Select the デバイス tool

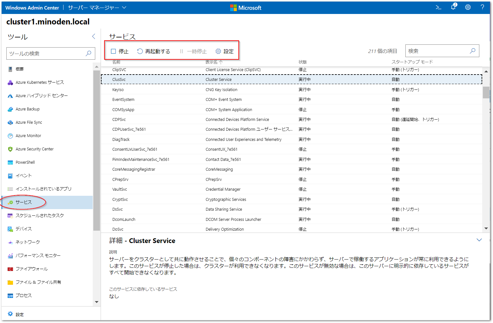pyautogui.click(x=24, y=228)
